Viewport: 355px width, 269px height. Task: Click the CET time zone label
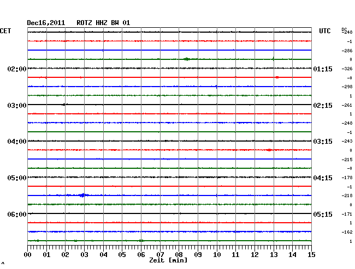pos(5,31)
